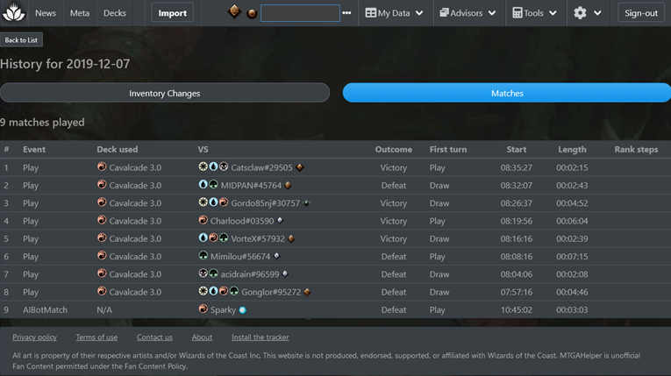This screenshot has width=671, height=376.
Task: Click the green mana icon next to MIDPAN#45764
Action: click(x=213, y=184)
